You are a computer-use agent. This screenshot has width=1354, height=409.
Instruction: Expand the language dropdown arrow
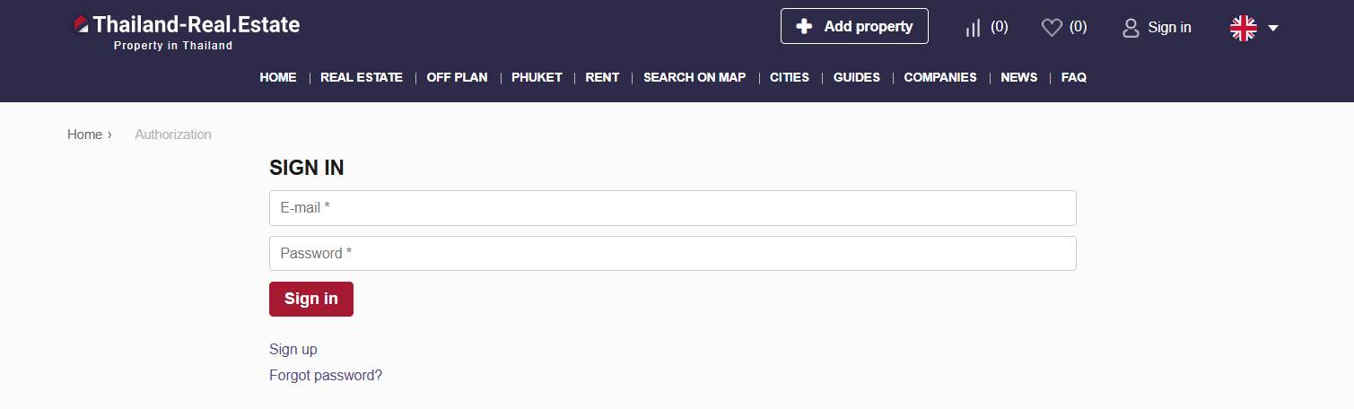(x=1273, y=29)
